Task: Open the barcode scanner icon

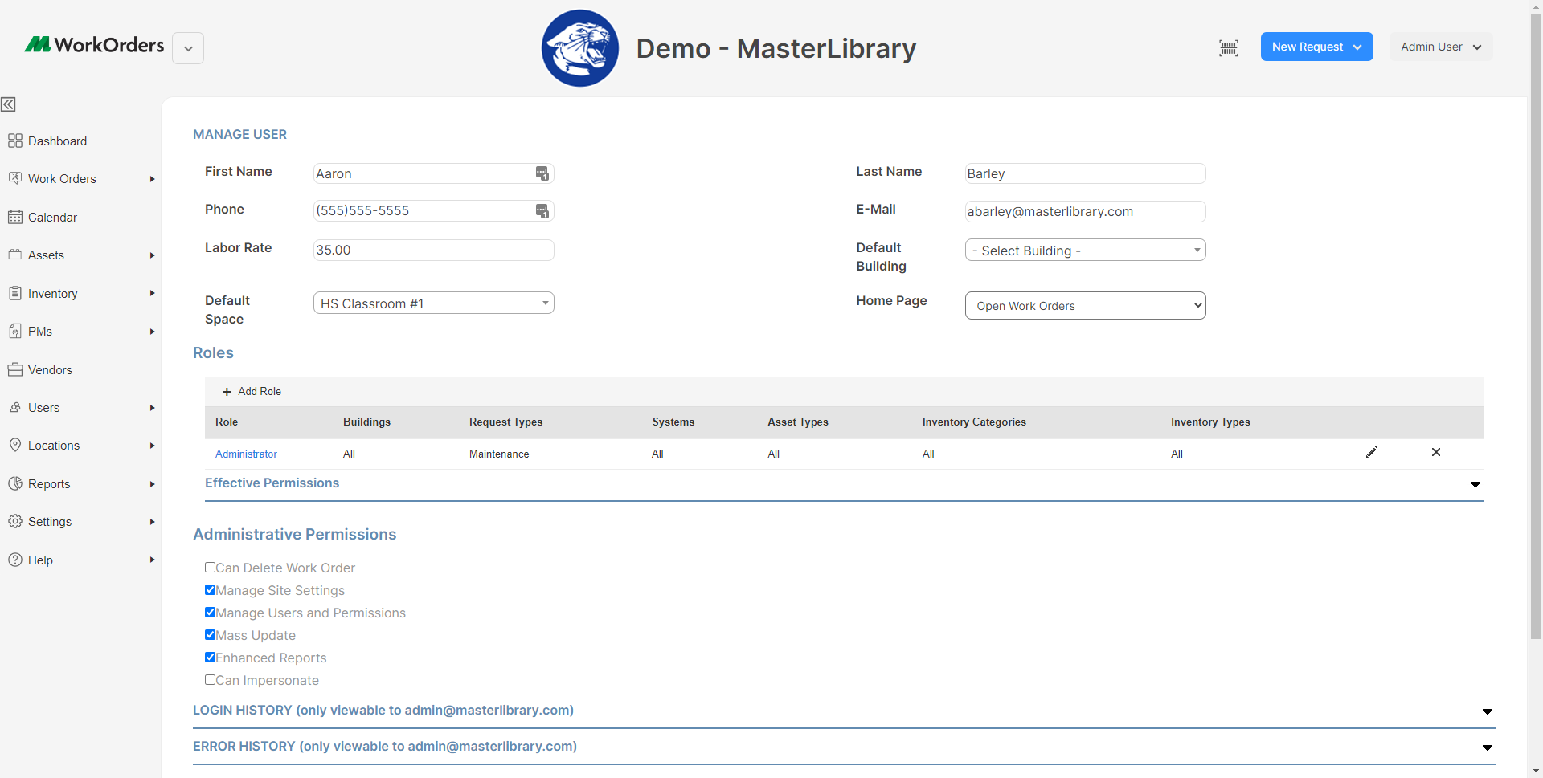Action: [1229, 47]
